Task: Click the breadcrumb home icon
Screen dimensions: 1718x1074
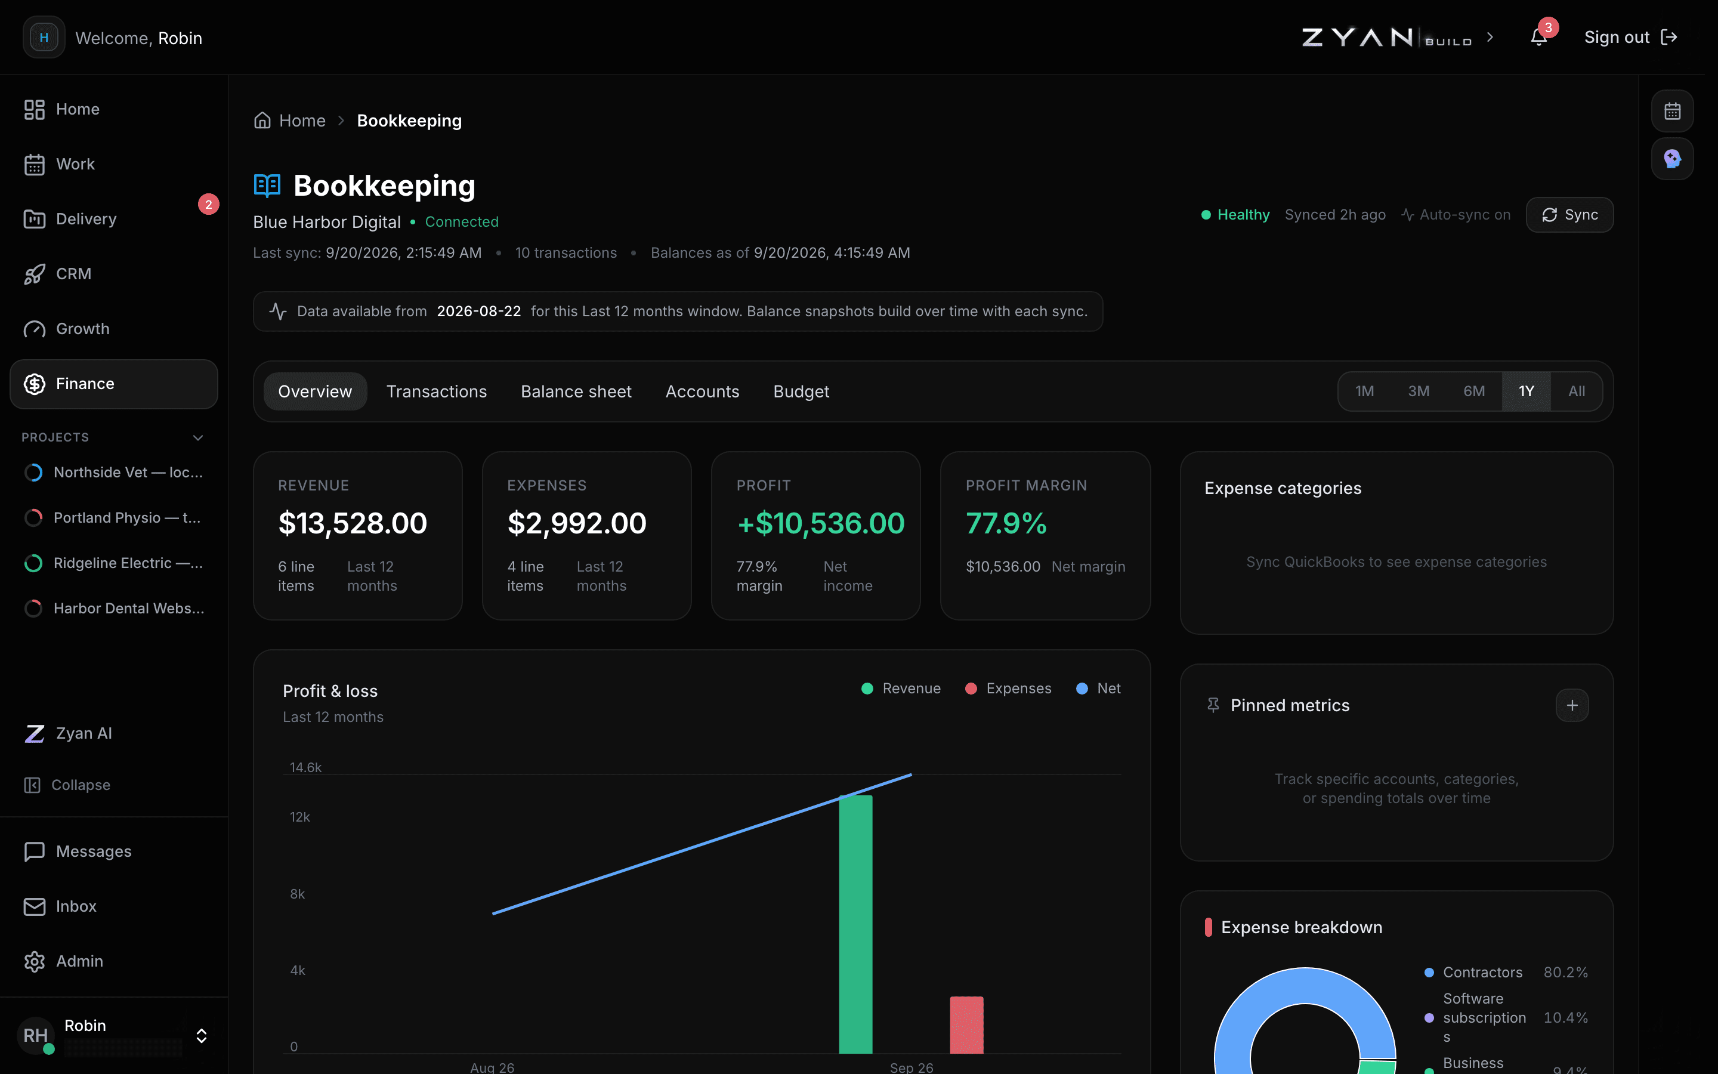Action: pyautogui.click(x=262, y=120)
